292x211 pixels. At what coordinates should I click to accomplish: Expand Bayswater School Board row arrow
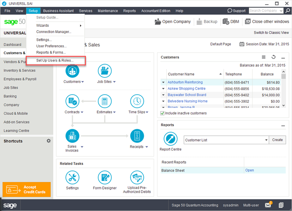(x=163, y=95)
